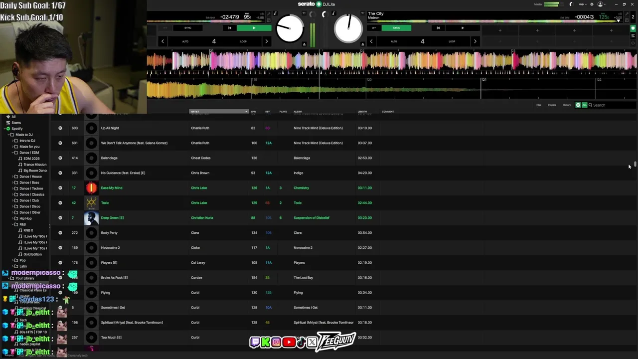Play the left deck track
Screen dimensions: 638x359
254,28
